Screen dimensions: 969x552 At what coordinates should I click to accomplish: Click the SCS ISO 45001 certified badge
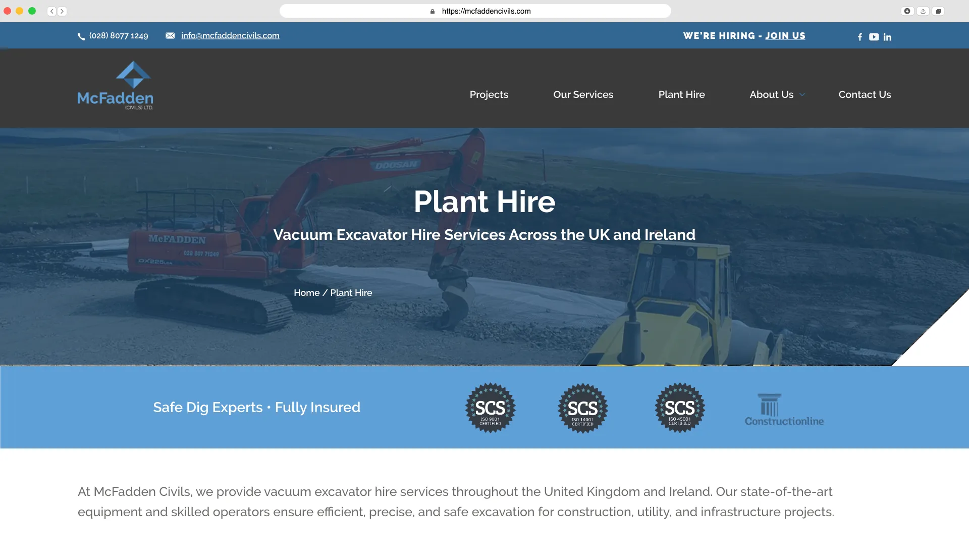[x=679, y=408]
